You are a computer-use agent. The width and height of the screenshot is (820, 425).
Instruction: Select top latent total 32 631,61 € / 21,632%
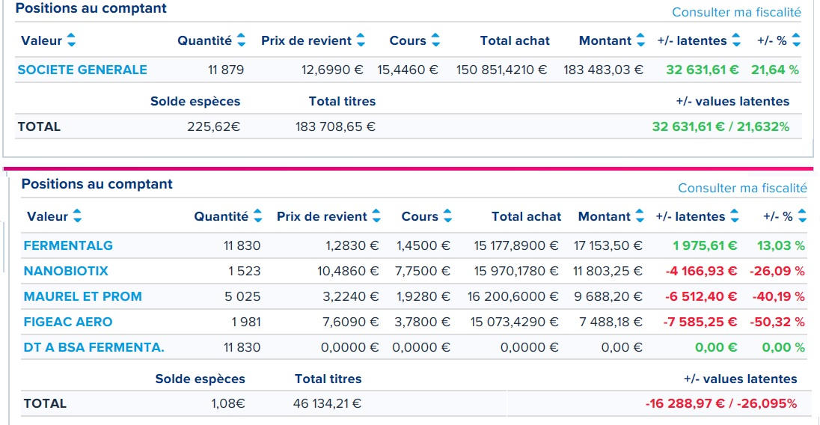pos(720,126)
